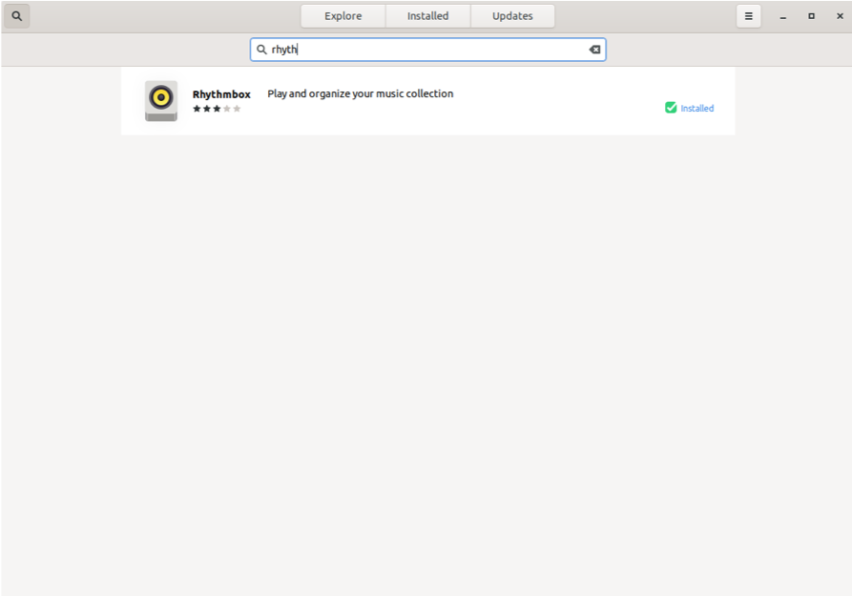Click the Installed status label

click(697, 108)
